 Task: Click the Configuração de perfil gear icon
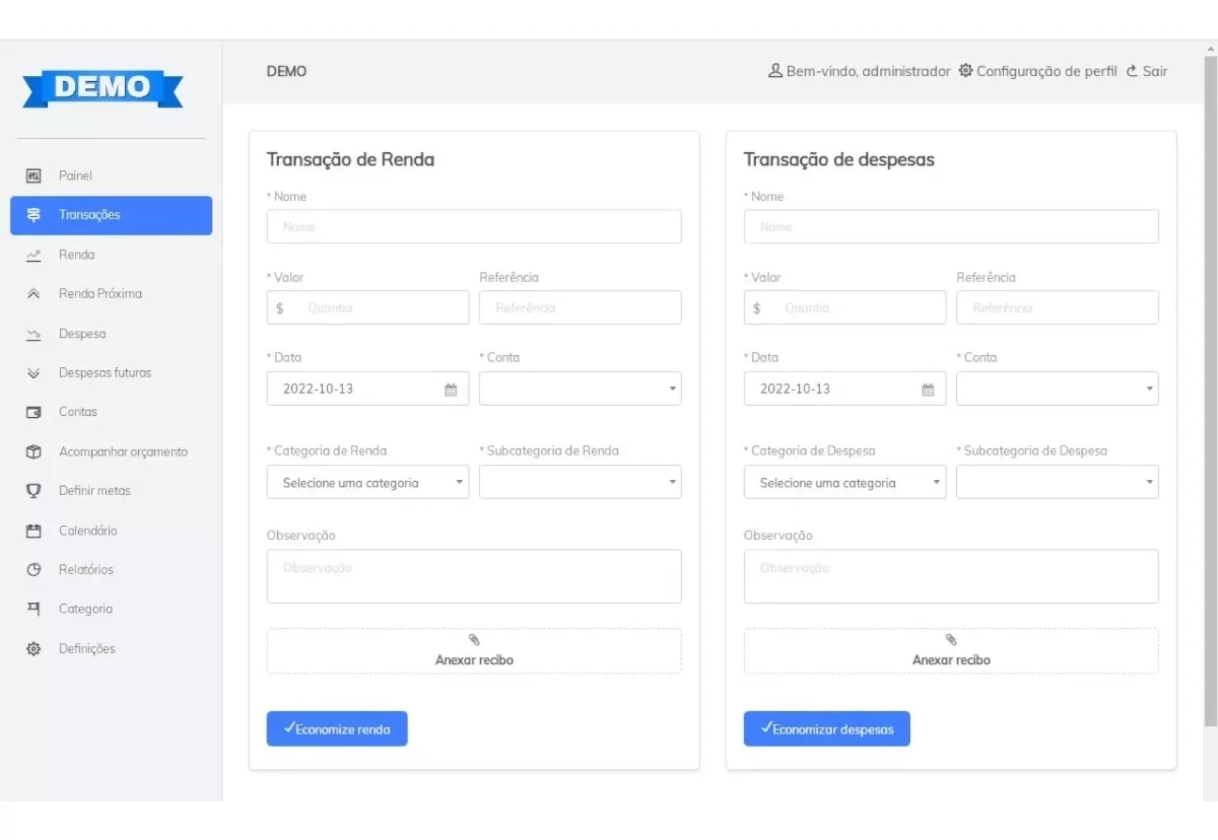[x=965, y=70]
